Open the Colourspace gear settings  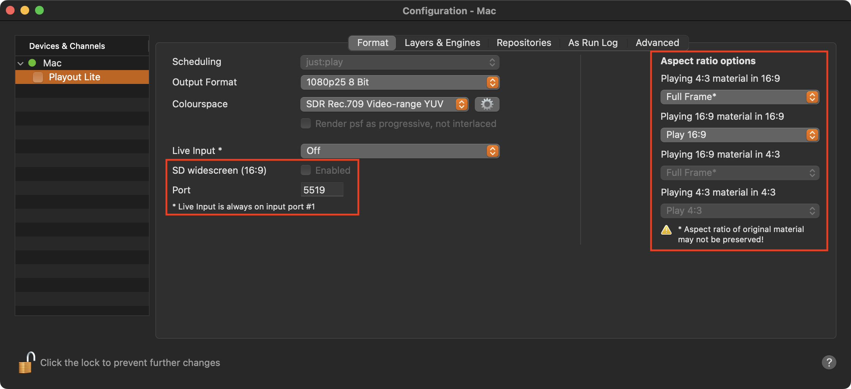(x=487, y=104)
